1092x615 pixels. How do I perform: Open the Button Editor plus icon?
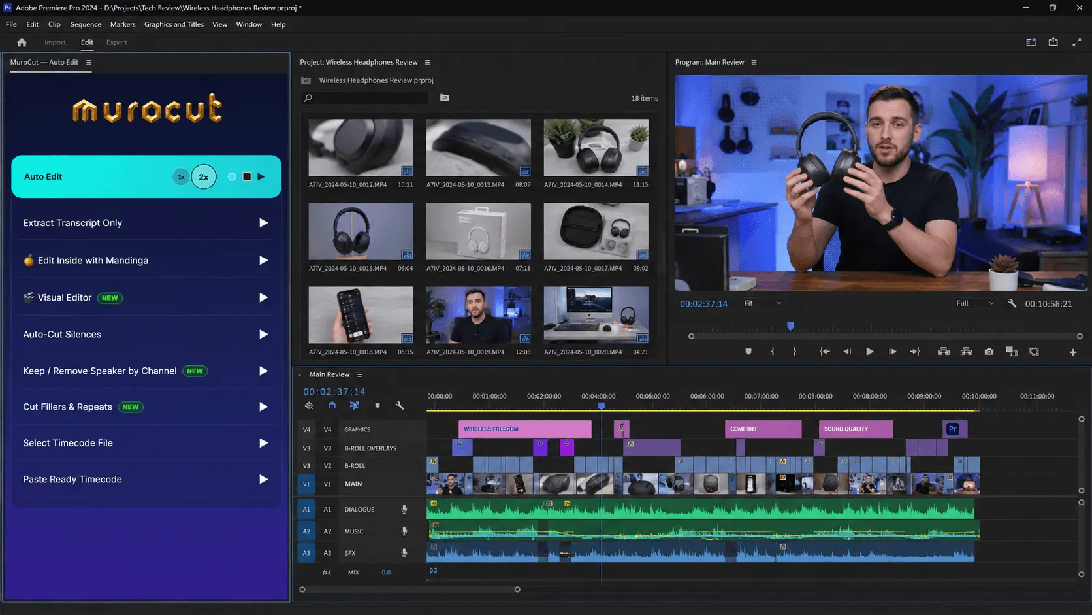point(1072,352)
